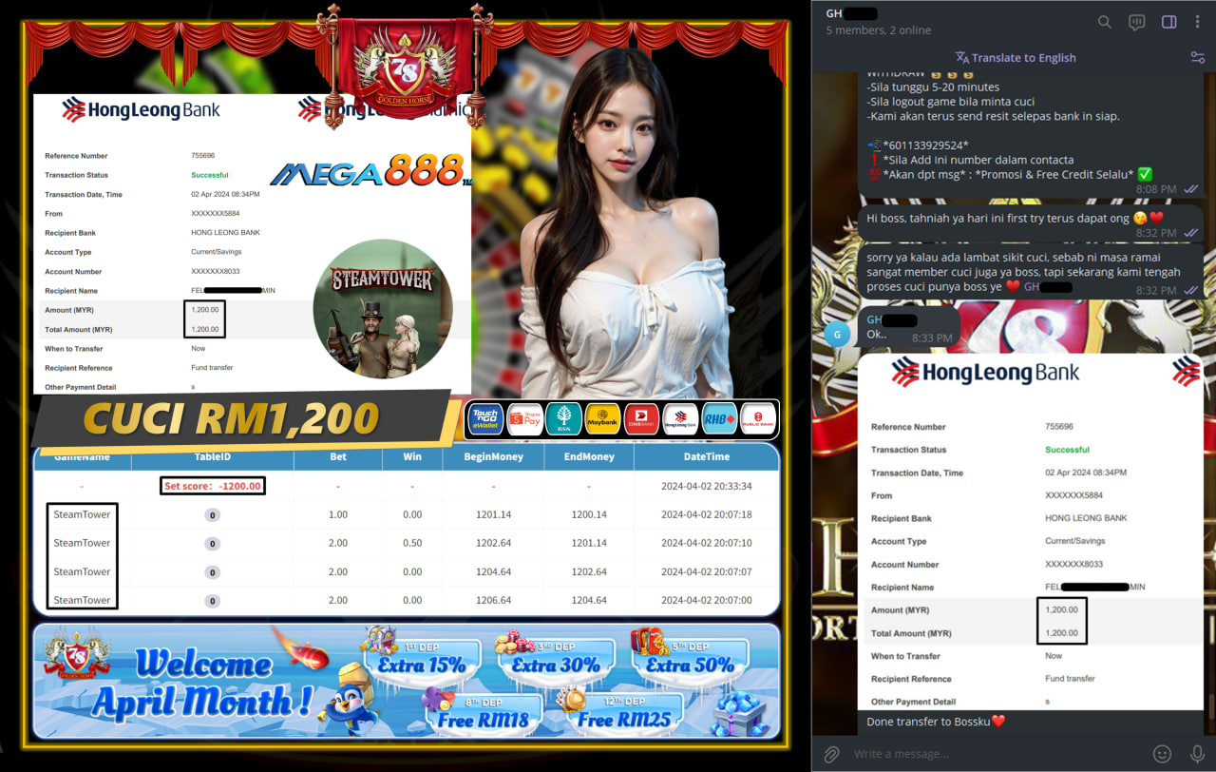This screenshot has height=772, width=1216.
Task: Click the HongLeong Bank payment icon
Action: (680, 419)
